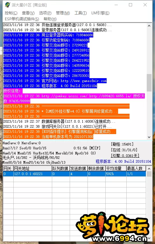Click log line 引擎漏洞修复成功
Screen dimensions: 155x244
61,111
